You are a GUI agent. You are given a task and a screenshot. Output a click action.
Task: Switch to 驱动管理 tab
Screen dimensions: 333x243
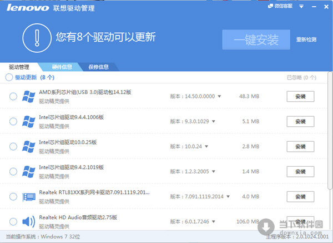[19, 67]
